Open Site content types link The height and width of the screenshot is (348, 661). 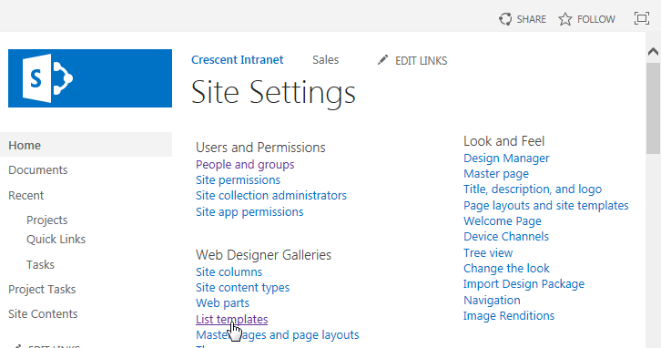point(242,288)
